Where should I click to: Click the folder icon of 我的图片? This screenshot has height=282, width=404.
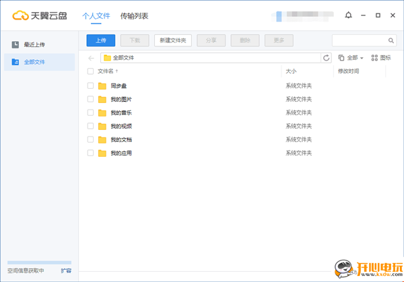(x=102, y=99)
